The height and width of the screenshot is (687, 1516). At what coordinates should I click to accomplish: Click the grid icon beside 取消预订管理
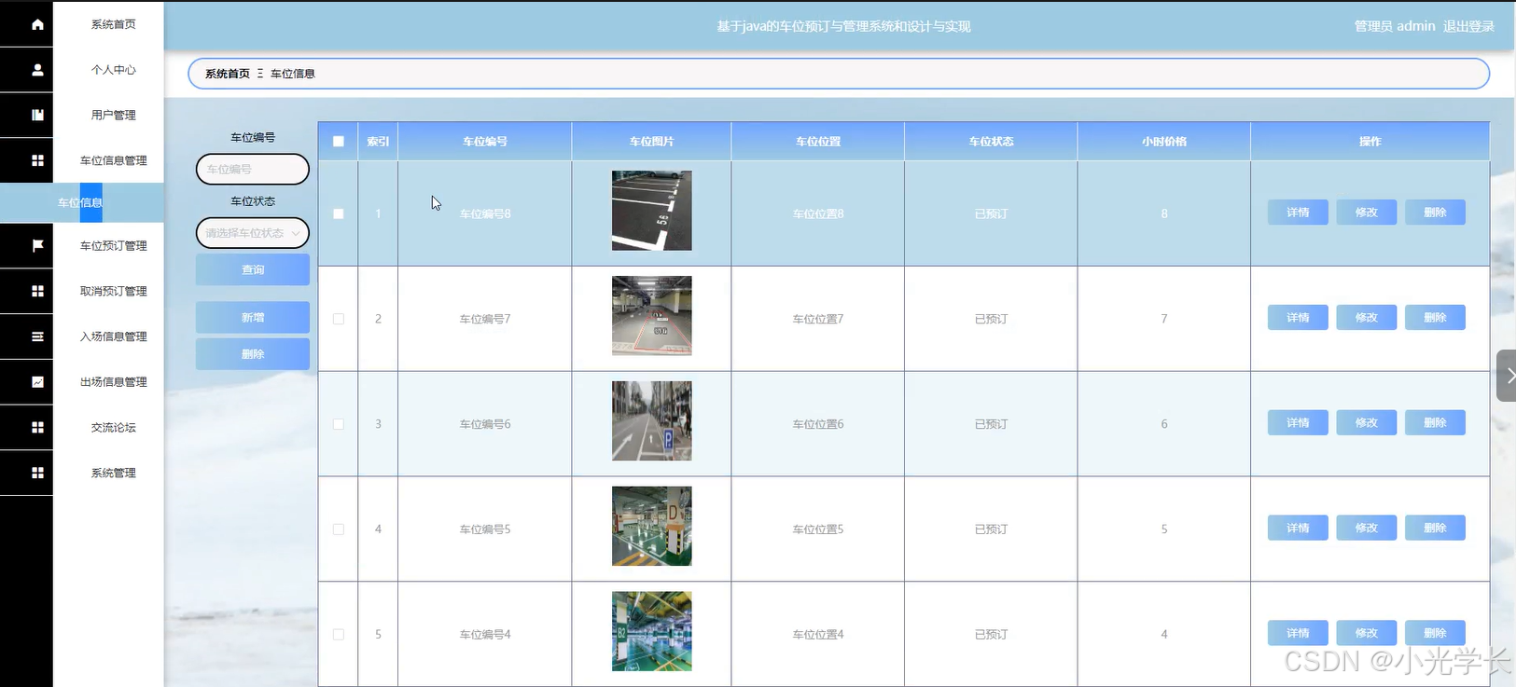(37, 291)
